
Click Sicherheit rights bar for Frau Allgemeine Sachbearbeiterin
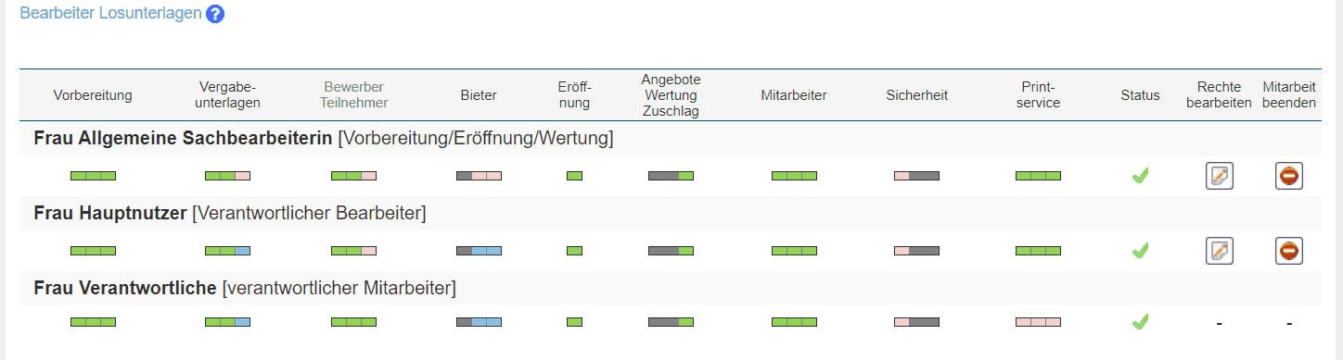[916, 176]
